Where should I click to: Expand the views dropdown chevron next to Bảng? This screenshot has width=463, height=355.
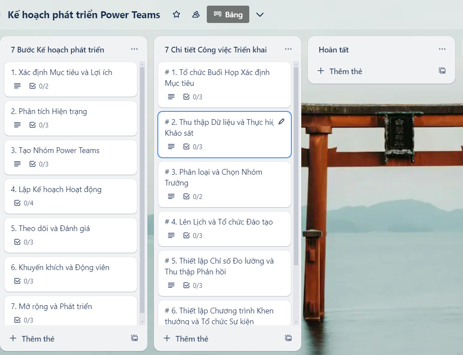[x=260, y=15]
